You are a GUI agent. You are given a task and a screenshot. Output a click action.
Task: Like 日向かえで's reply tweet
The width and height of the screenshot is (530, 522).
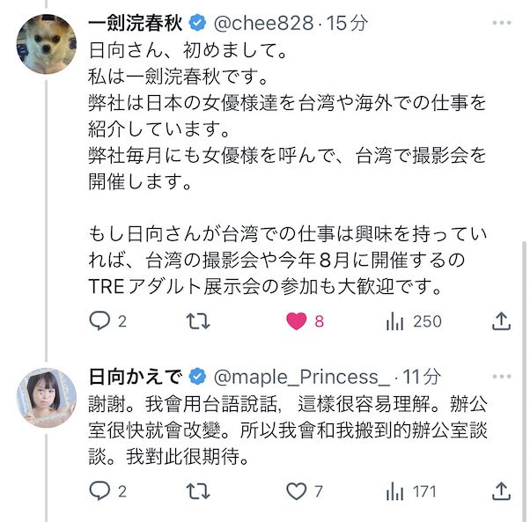coord(296,490)
